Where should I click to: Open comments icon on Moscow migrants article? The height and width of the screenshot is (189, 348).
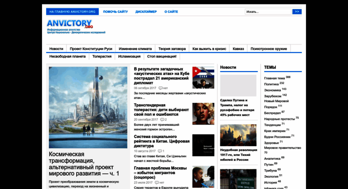coord(157,183)
